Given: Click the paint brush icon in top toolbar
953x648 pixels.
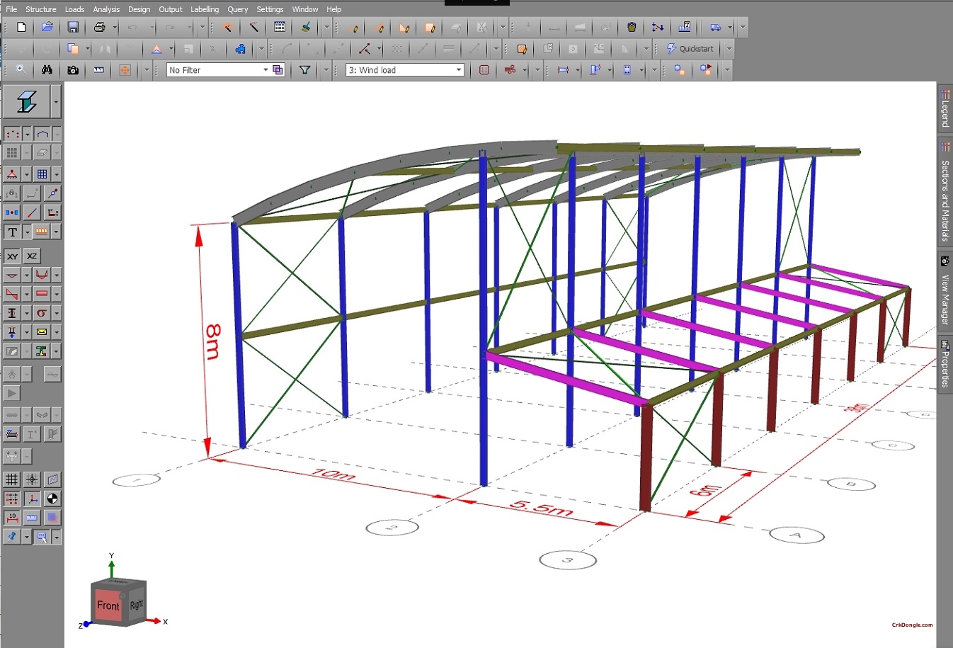Looking at the screenshot, I should pos(306,28).
